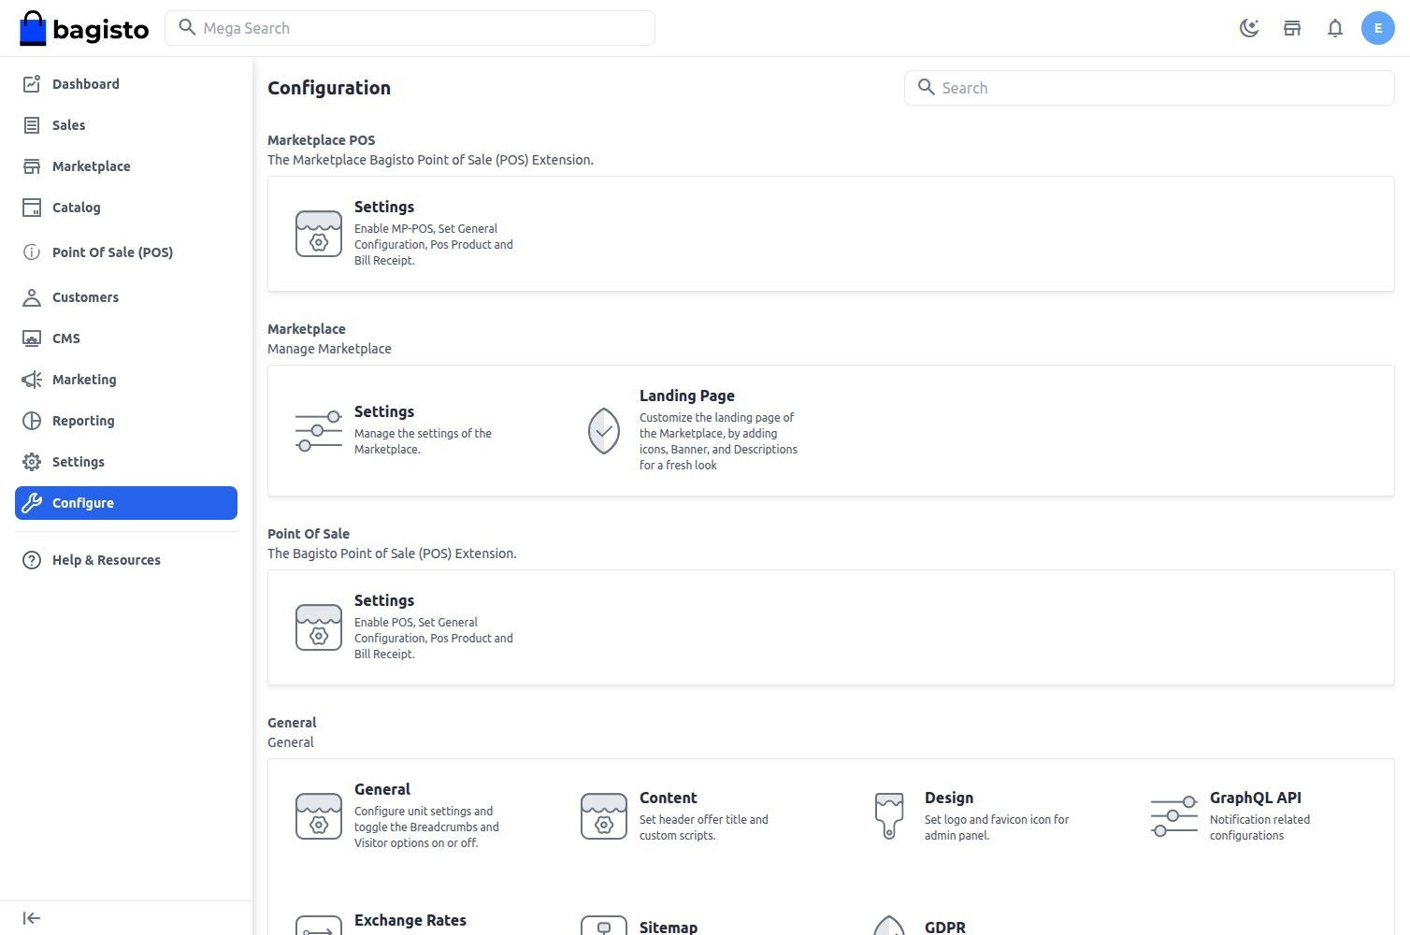Open Help & Resources

pos(126,560)
